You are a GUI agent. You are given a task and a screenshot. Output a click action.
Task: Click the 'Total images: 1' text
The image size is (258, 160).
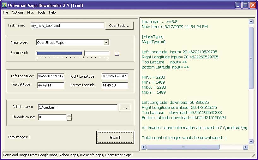[x=19, y=137]
